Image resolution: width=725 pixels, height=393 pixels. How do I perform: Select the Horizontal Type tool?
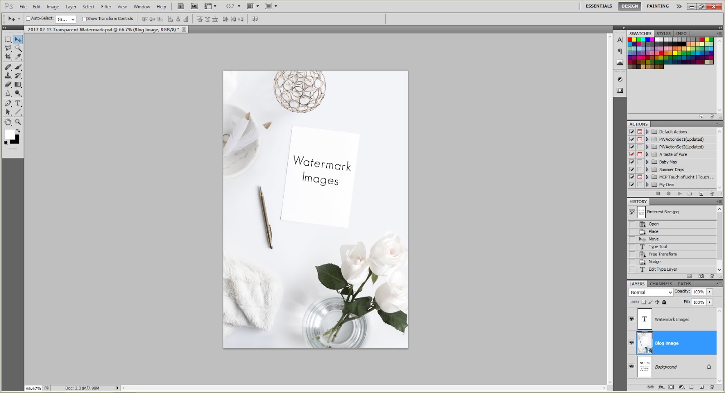pos(18,103)
